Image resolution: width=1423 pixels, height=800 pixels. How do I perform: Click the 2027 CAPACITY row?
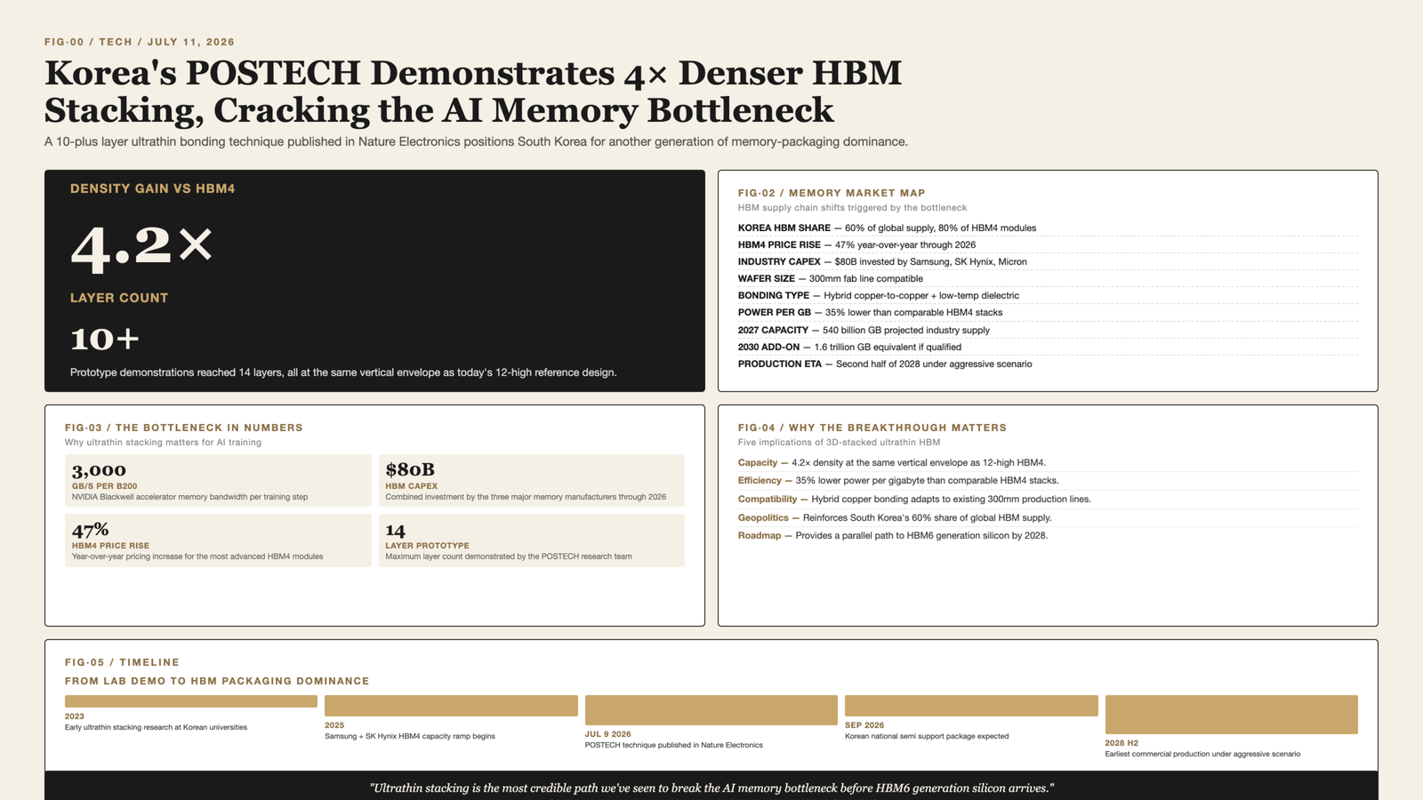click(x=1048, y=330)
